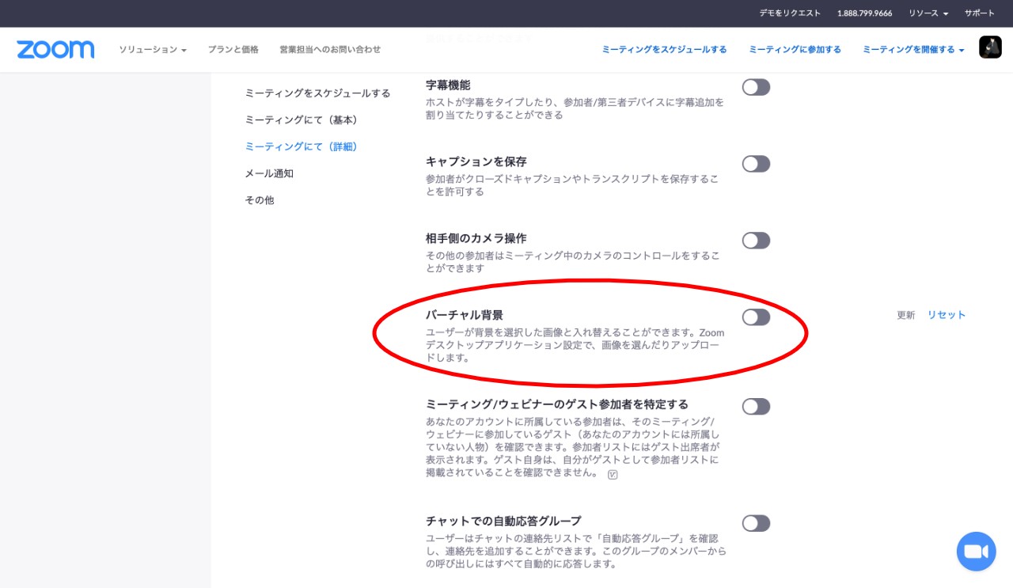Enable キャプションを保存 toggle
Screen dimensions: 1013x588
756,164
